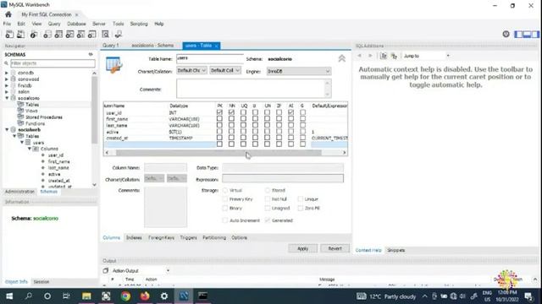Open the Action Output dropdown
The image size is (542, 304).
(x=141, y=270)
